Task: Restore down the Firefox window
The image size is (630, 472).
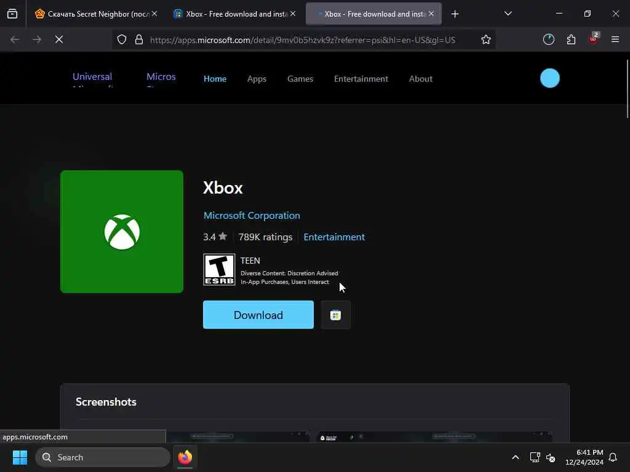Action: (x=588, y=14)
